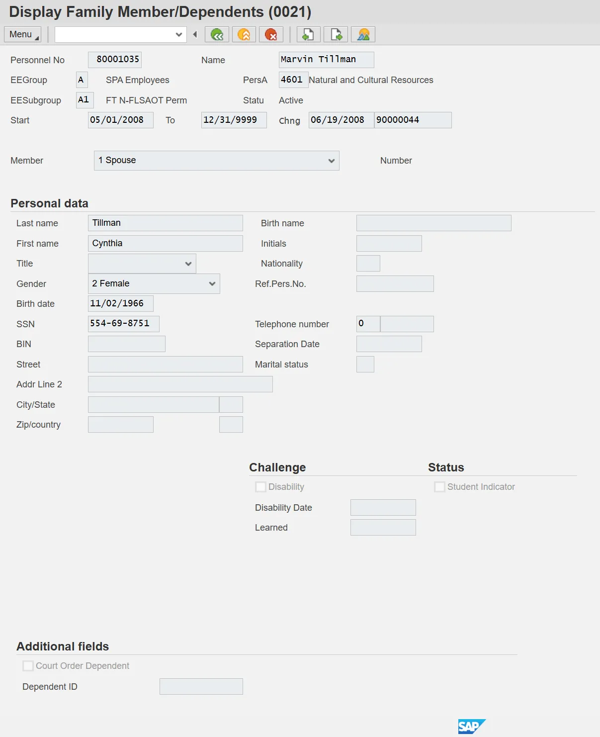Click the Personnel No field

[x=115, y=60]
